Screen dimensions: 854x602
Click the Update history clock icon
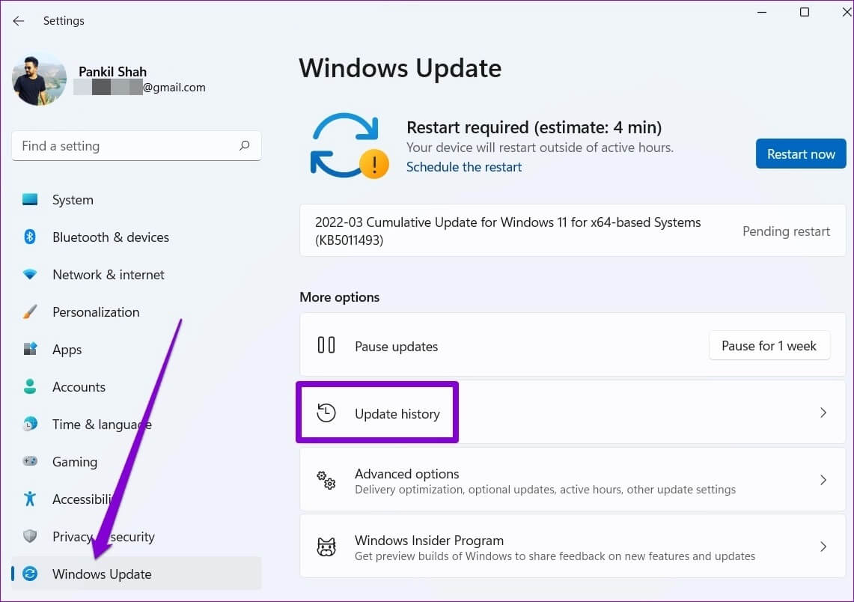tap(326, 413)
